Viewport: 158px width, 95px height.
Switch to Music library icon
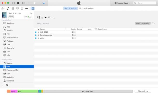pos(8,8)
